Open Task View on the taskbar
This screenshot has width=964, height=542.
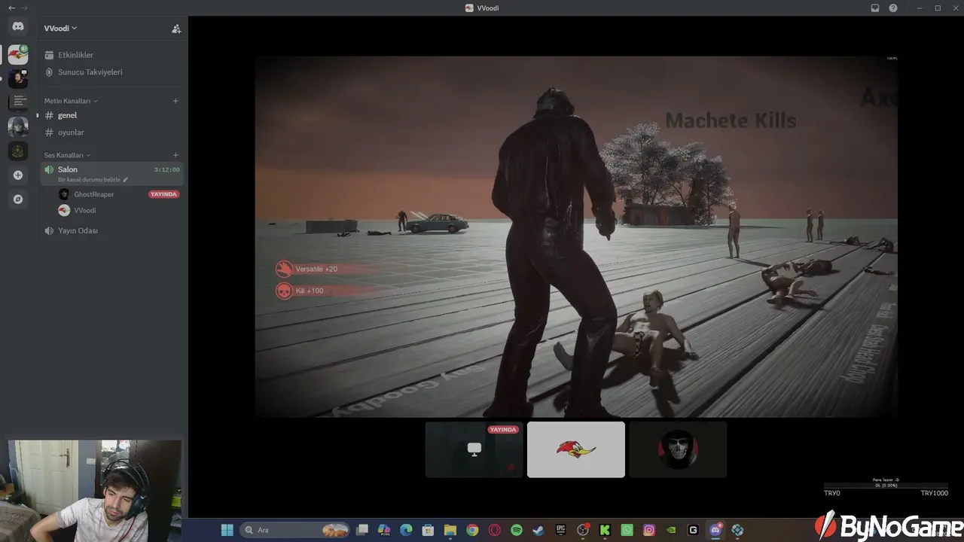click(362, 530)
